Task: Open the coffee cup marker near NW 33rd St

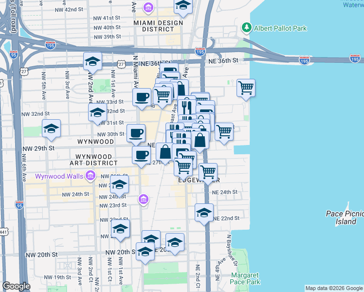Action: point(142,99)
